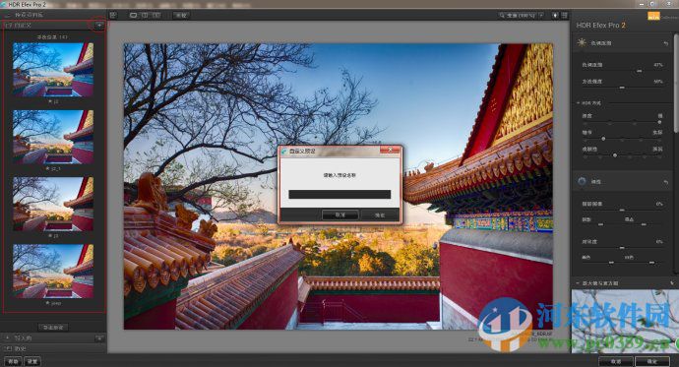679x367 pixels.
Task: Adjust the method strength slider at 50%
Action: (622, 88)
